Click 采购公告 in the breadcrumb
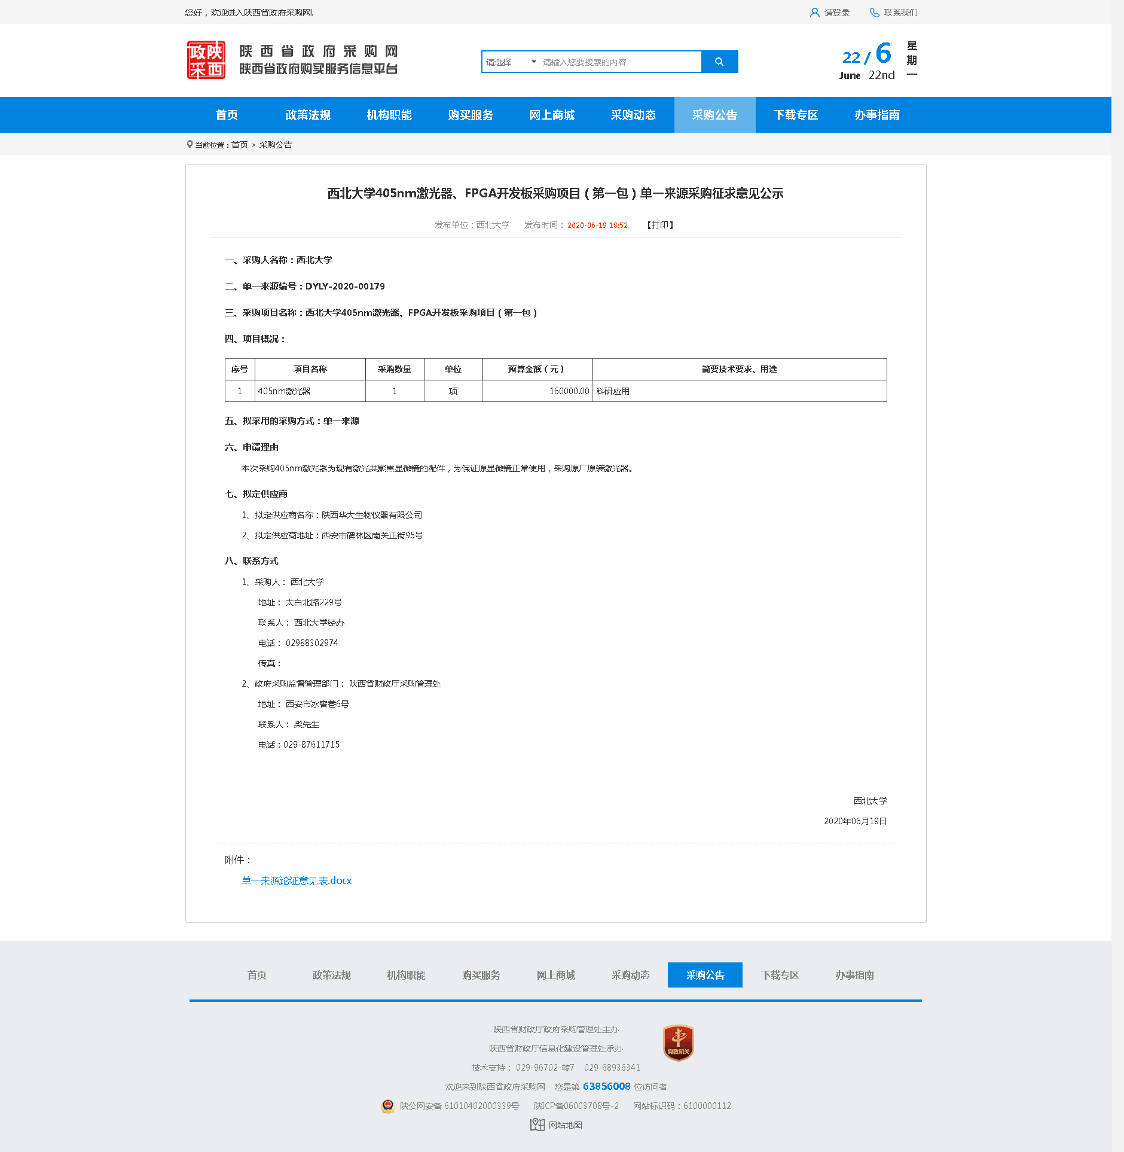 click(x=276, y=145)
